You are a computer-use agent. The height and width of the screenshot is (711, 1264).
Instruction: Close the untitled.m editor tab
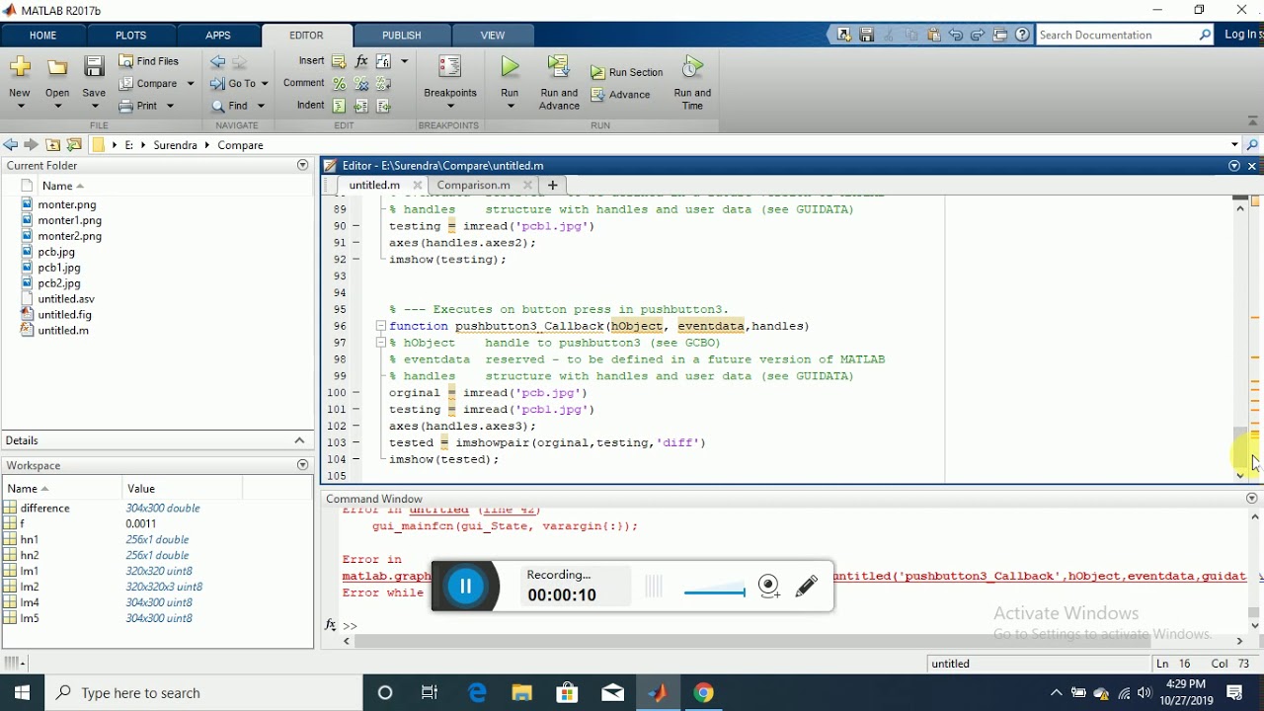coord(418,185)
